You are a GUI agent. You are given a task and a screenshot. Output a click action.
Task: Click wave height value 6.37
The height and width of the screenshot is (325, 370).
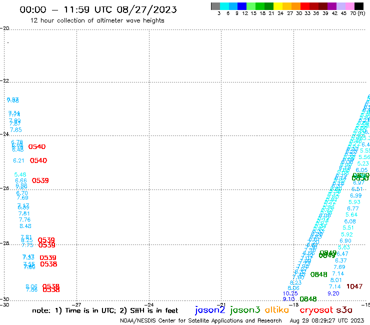pos(341,260)
